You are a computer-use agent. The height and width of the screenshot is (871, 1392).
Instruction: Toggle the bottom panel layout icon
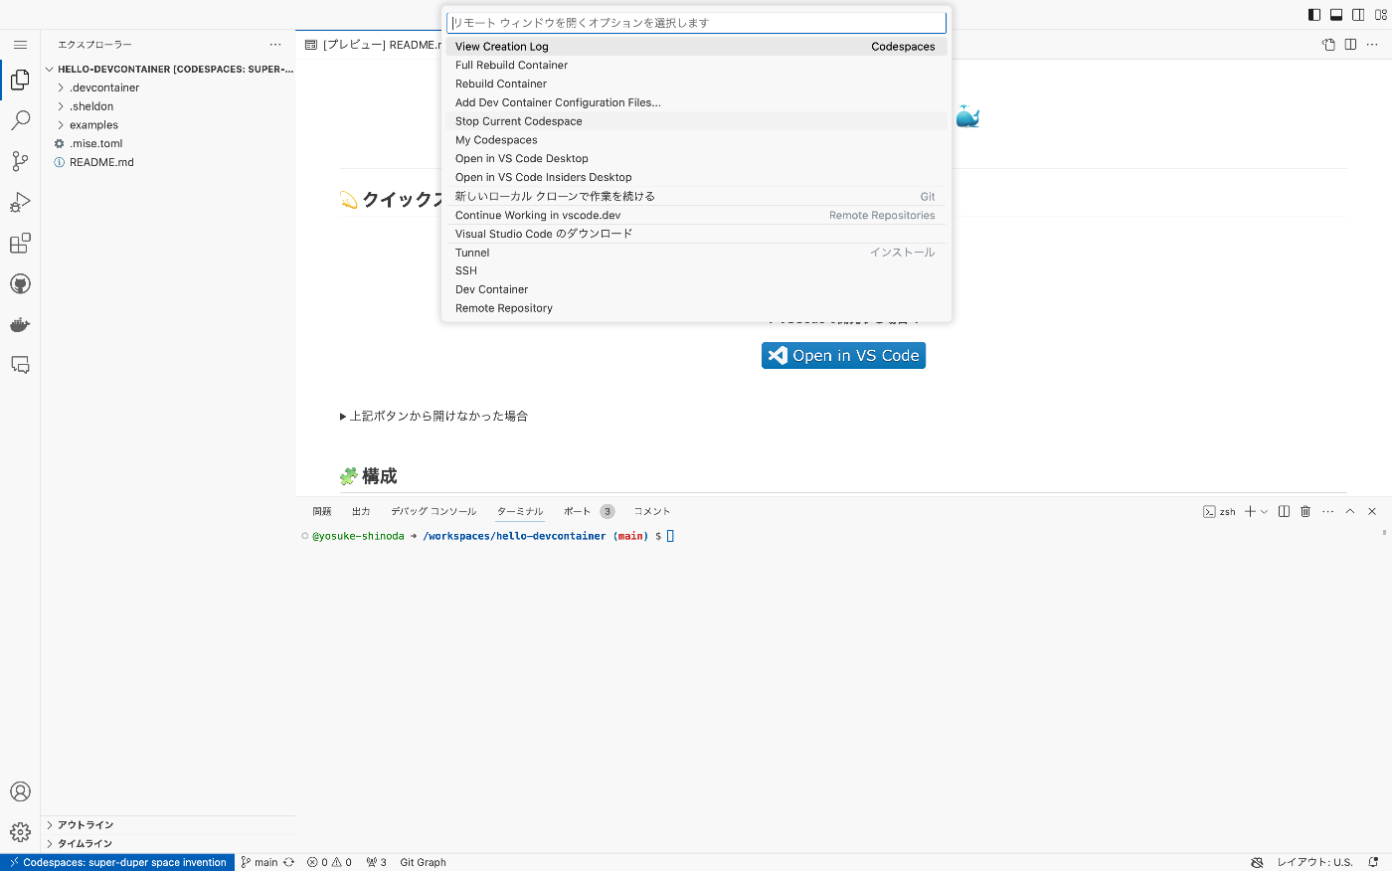tap(1336, 15)
